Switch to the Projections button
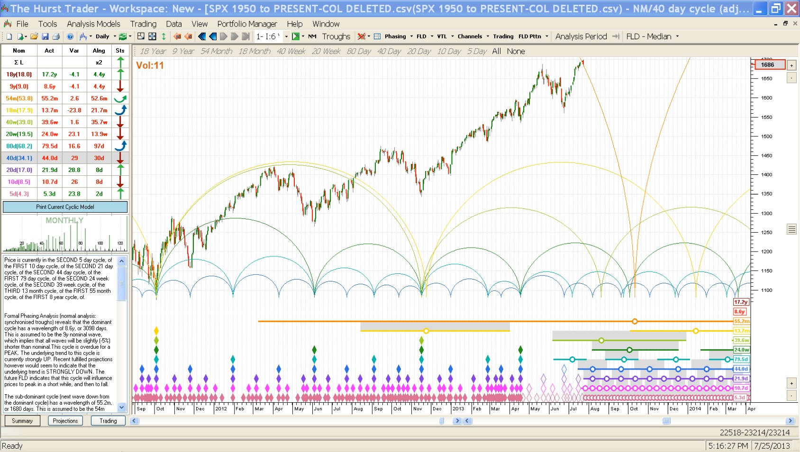The width and height of the screenshot is (800, 452). pos(65,421)
